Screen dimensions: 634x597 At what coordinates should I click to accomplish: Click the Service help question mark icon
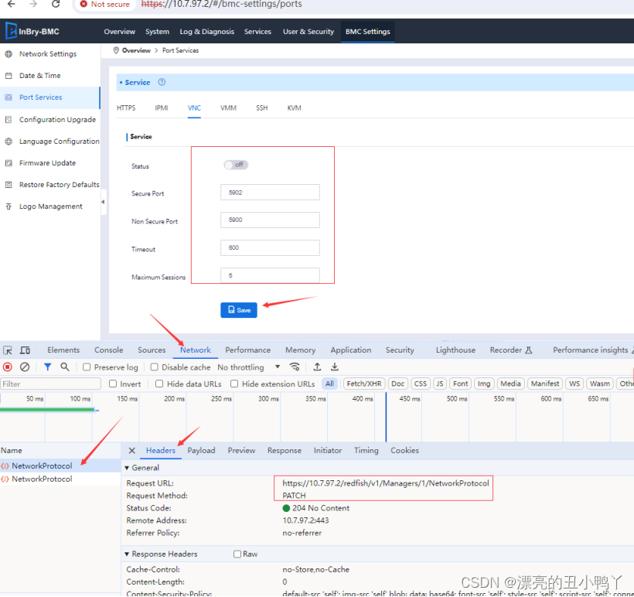click(x=162, y=83)
